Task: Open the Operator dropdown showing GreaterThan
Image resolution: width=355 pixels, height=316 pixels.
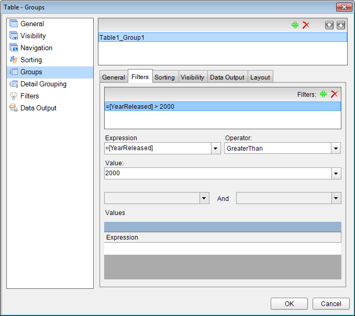Action: pyautogui.click(x=336, y=149)
